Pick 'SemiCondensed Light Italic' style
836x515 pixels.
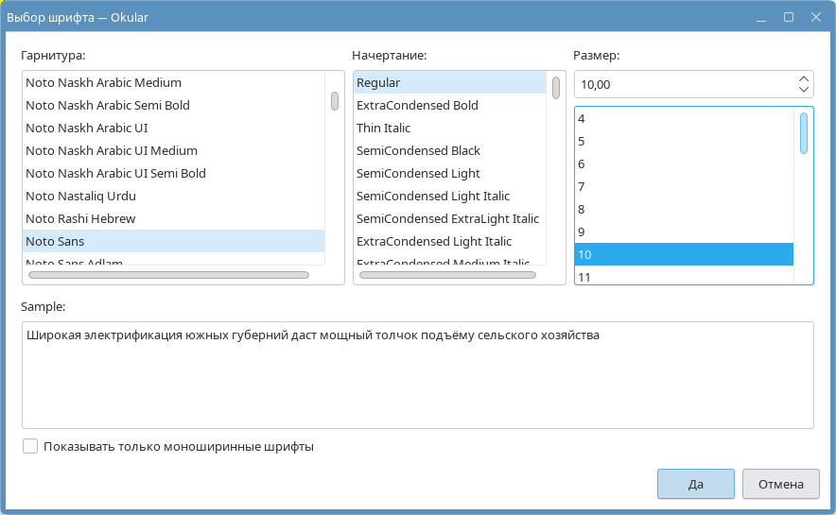pyautogui.click(x=432, y=197)
